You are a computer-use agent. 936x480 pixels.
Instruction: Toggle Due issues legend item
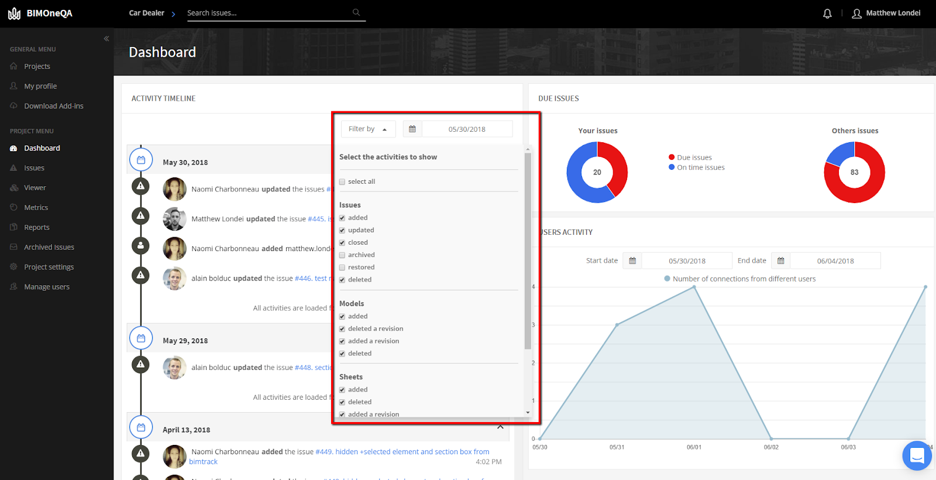[x=690, y=157]
